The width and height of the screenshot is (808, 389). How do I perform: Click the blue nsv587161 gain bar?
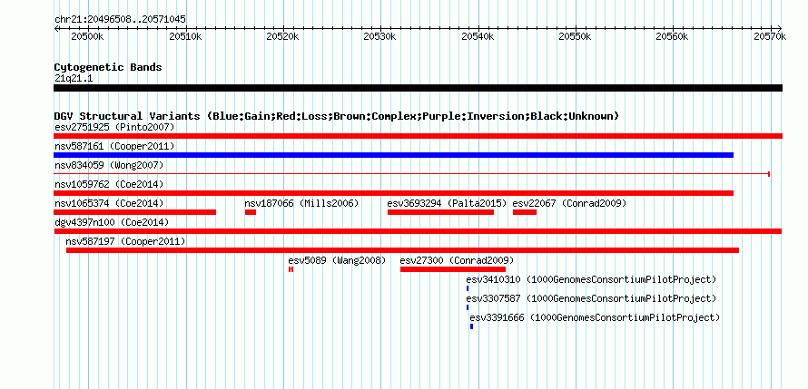coord(393,155)
